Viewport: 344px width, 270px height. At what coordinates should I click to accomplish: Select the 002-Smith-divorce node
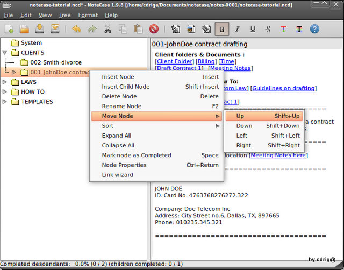(56, 62)
